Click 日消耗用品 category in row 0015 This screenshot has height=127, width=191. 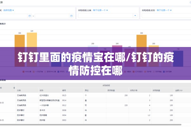[22, 95]
